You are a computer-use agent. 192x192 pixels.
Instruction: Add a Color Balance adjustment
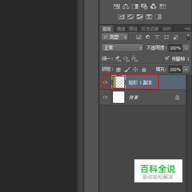point(126,6)
